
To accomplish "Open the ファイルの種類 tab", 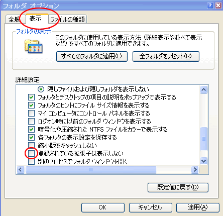I will pyautogui.click(x=67, y=20).
